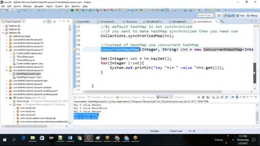The height and width of the screenshot is (146, 260).
Task: Click the Display Selected Console icon
Action: tap(237, 97)
